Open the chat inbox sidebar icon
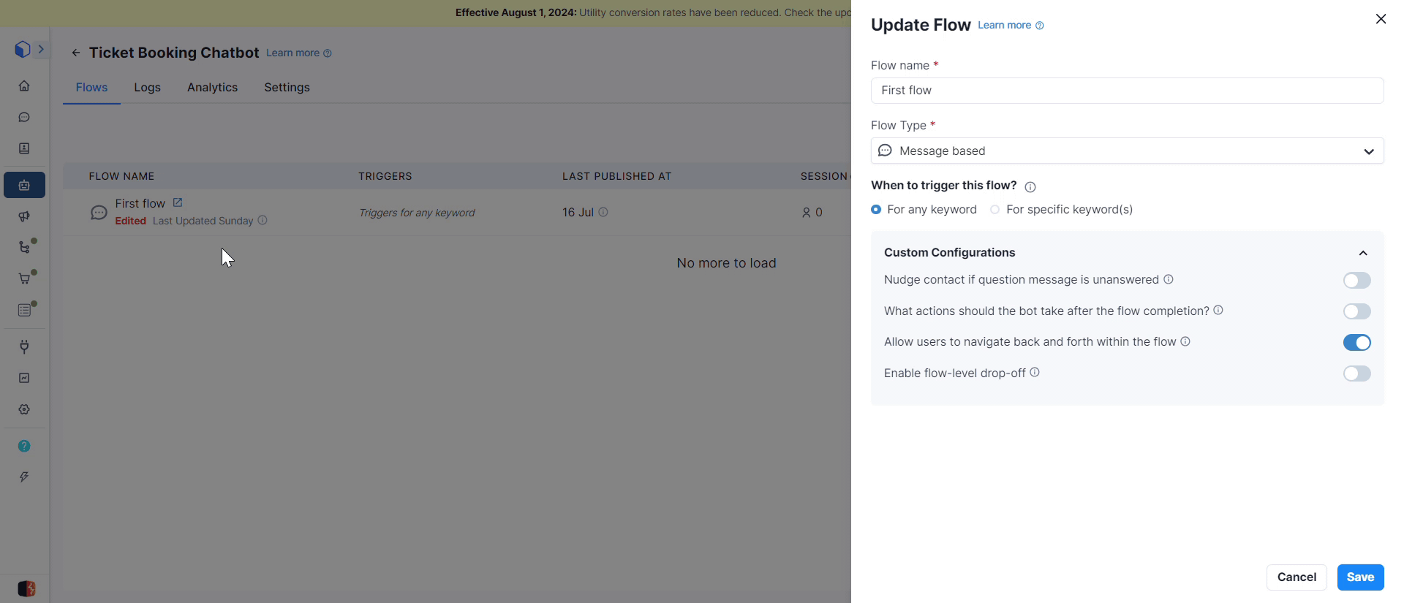 click(24, 118)
